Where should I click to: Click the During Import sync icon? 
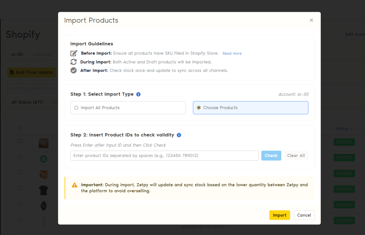[74, 62]
